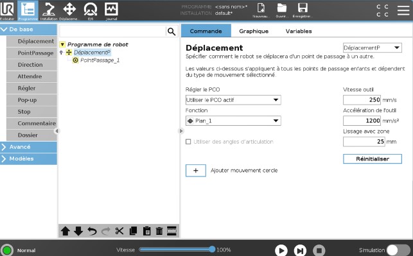This screenshot has width=413, height=256.
Task: Copy the selected program node
Action: pos(133,231)
